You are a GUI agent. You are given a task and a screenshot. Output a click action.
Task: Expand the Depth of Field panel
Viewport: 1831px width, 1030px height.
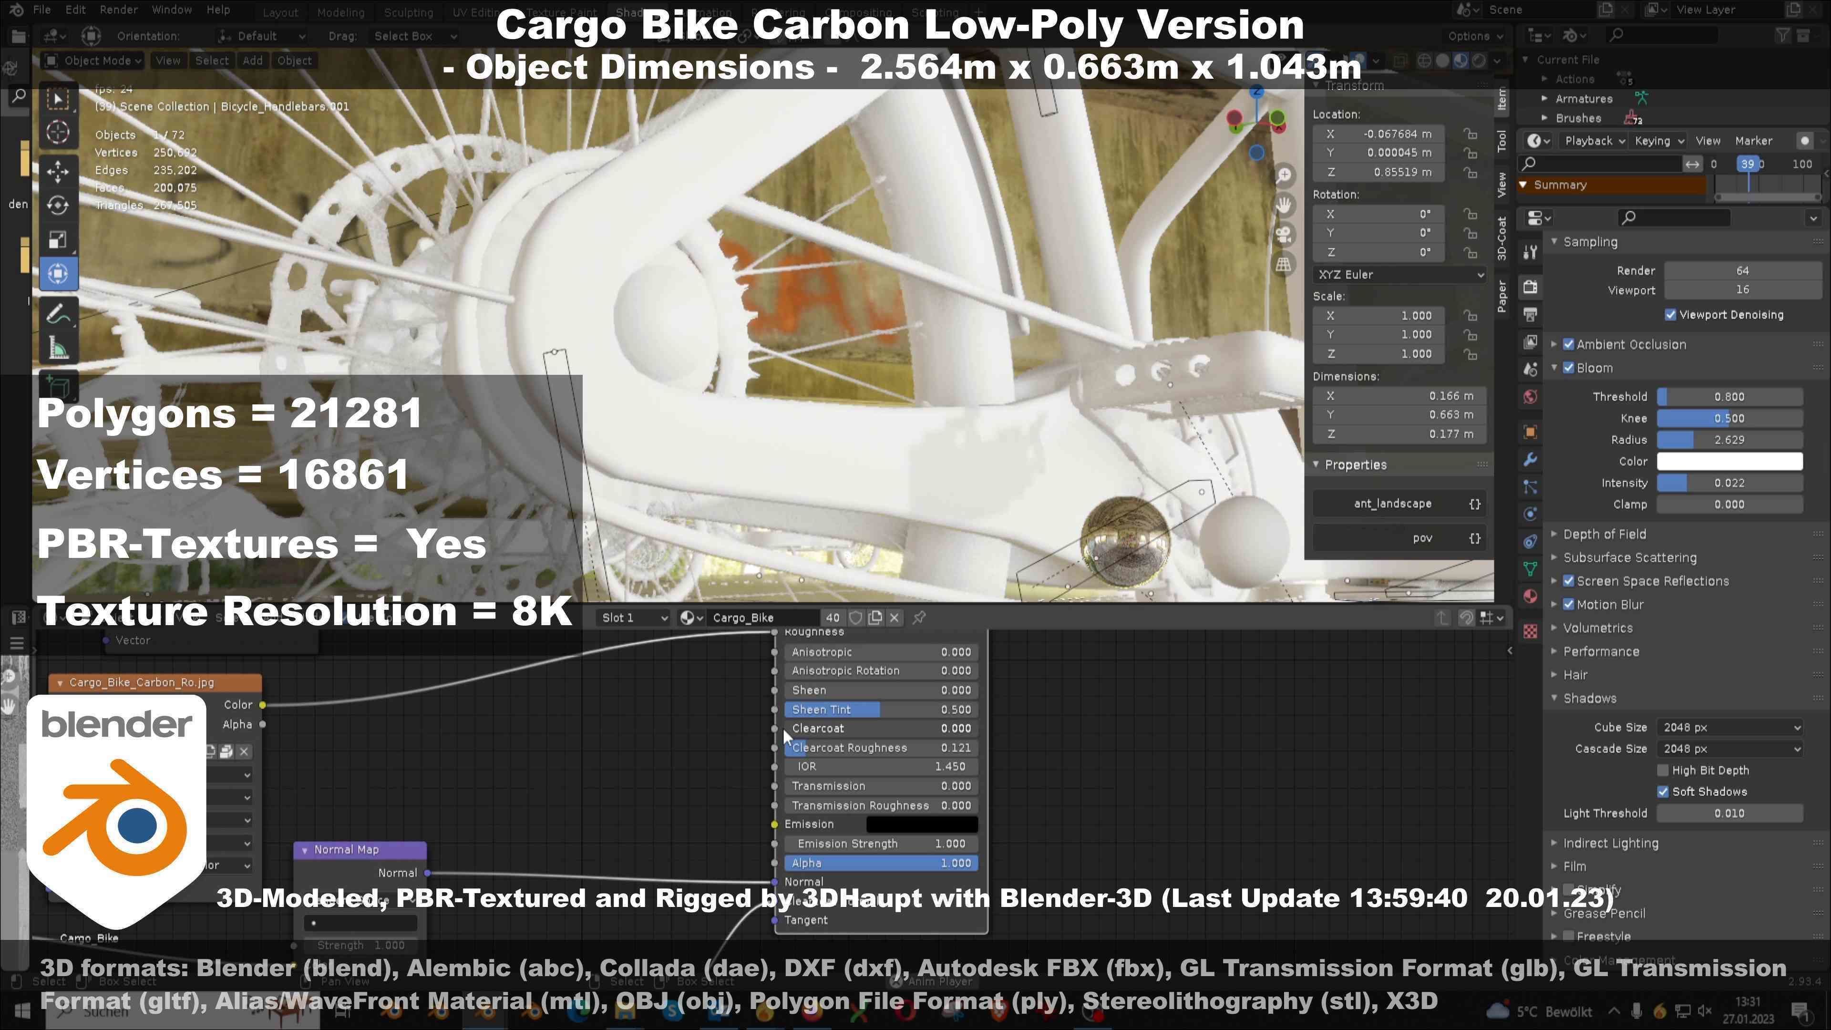pos(1604,535)
